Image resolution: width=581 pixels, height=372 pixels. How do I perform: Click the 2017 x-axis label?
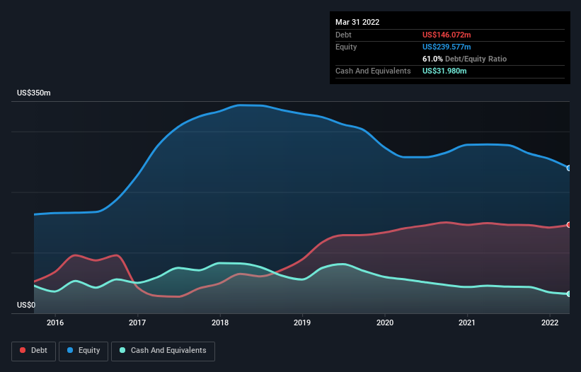[x=137, y=322]
